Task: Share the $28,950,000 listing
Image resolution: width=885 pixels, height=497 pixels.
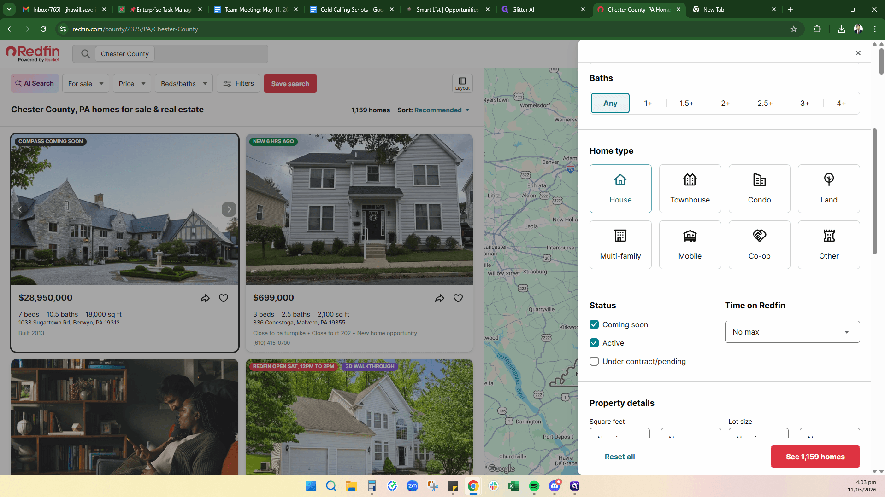Action: point(205,298)
